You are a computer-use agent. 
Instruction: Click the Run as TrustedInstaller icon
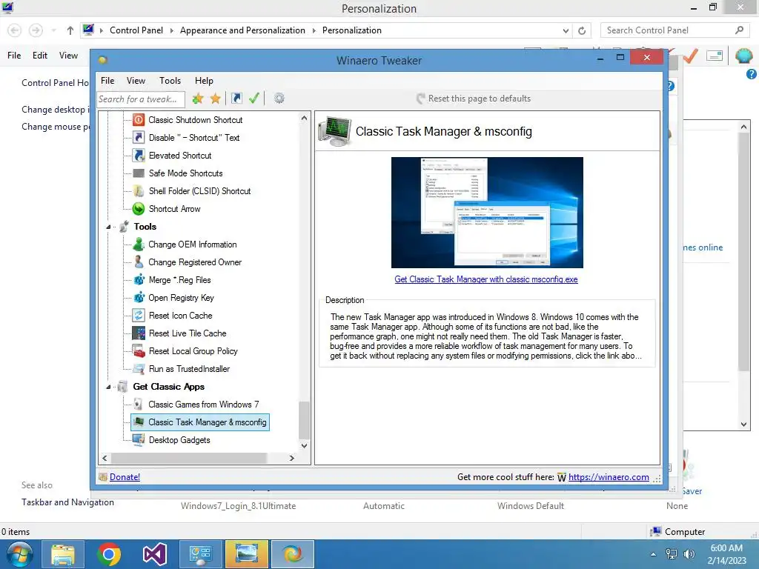139,369
